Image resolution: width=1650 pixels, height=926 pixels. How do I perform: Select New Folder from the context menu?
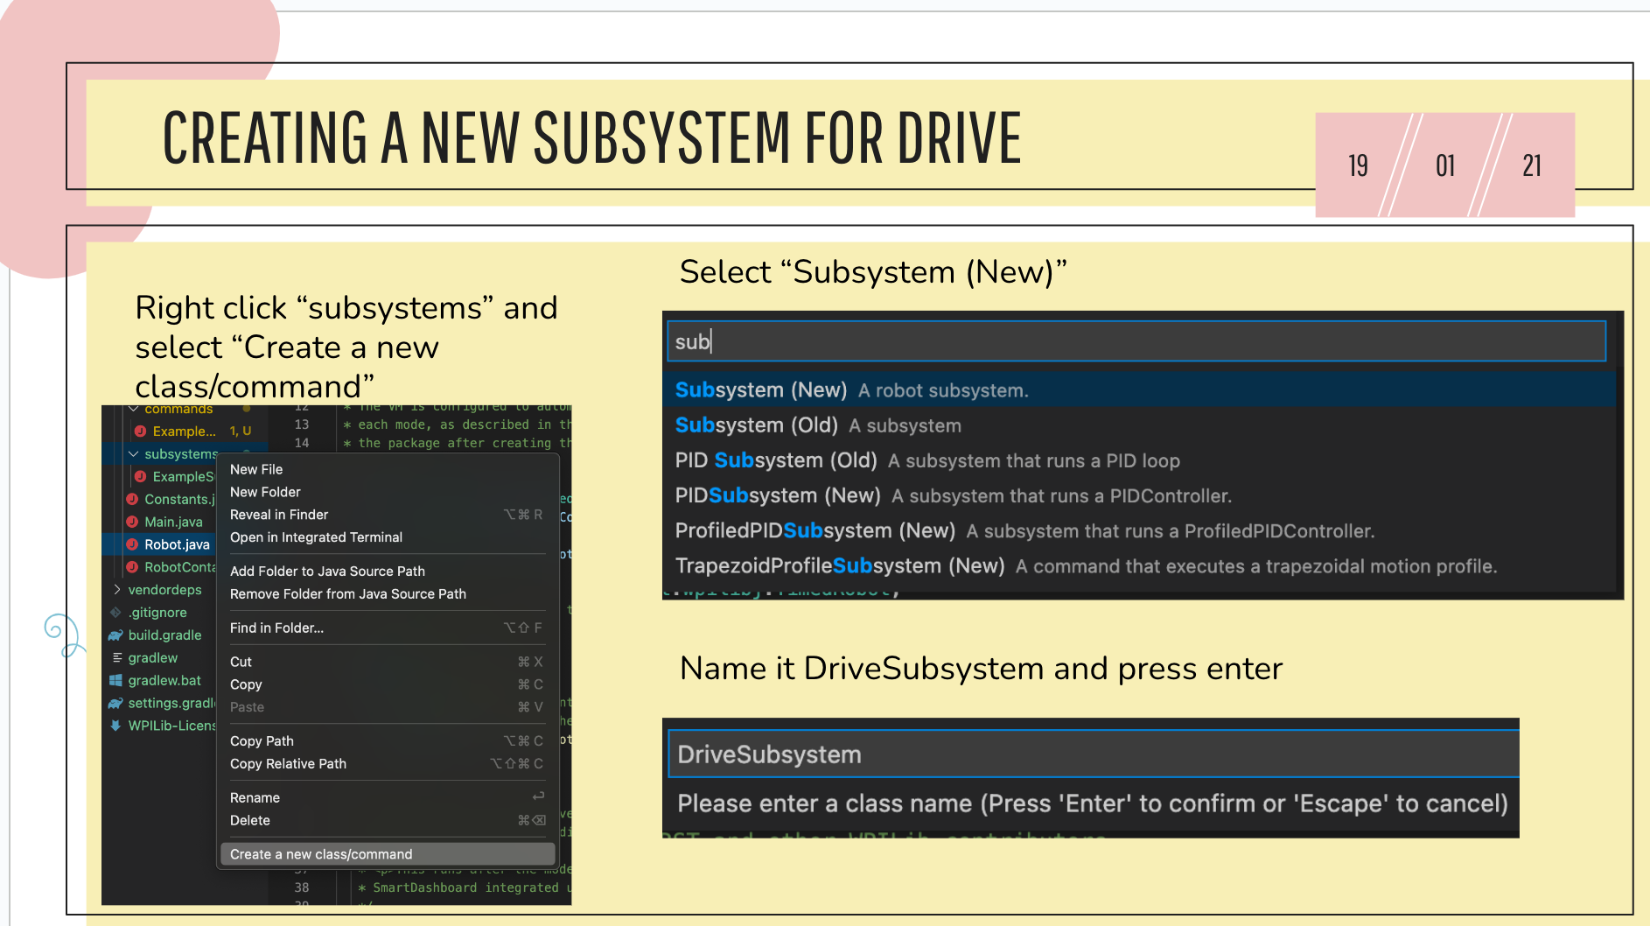click(x=264, y=492)
